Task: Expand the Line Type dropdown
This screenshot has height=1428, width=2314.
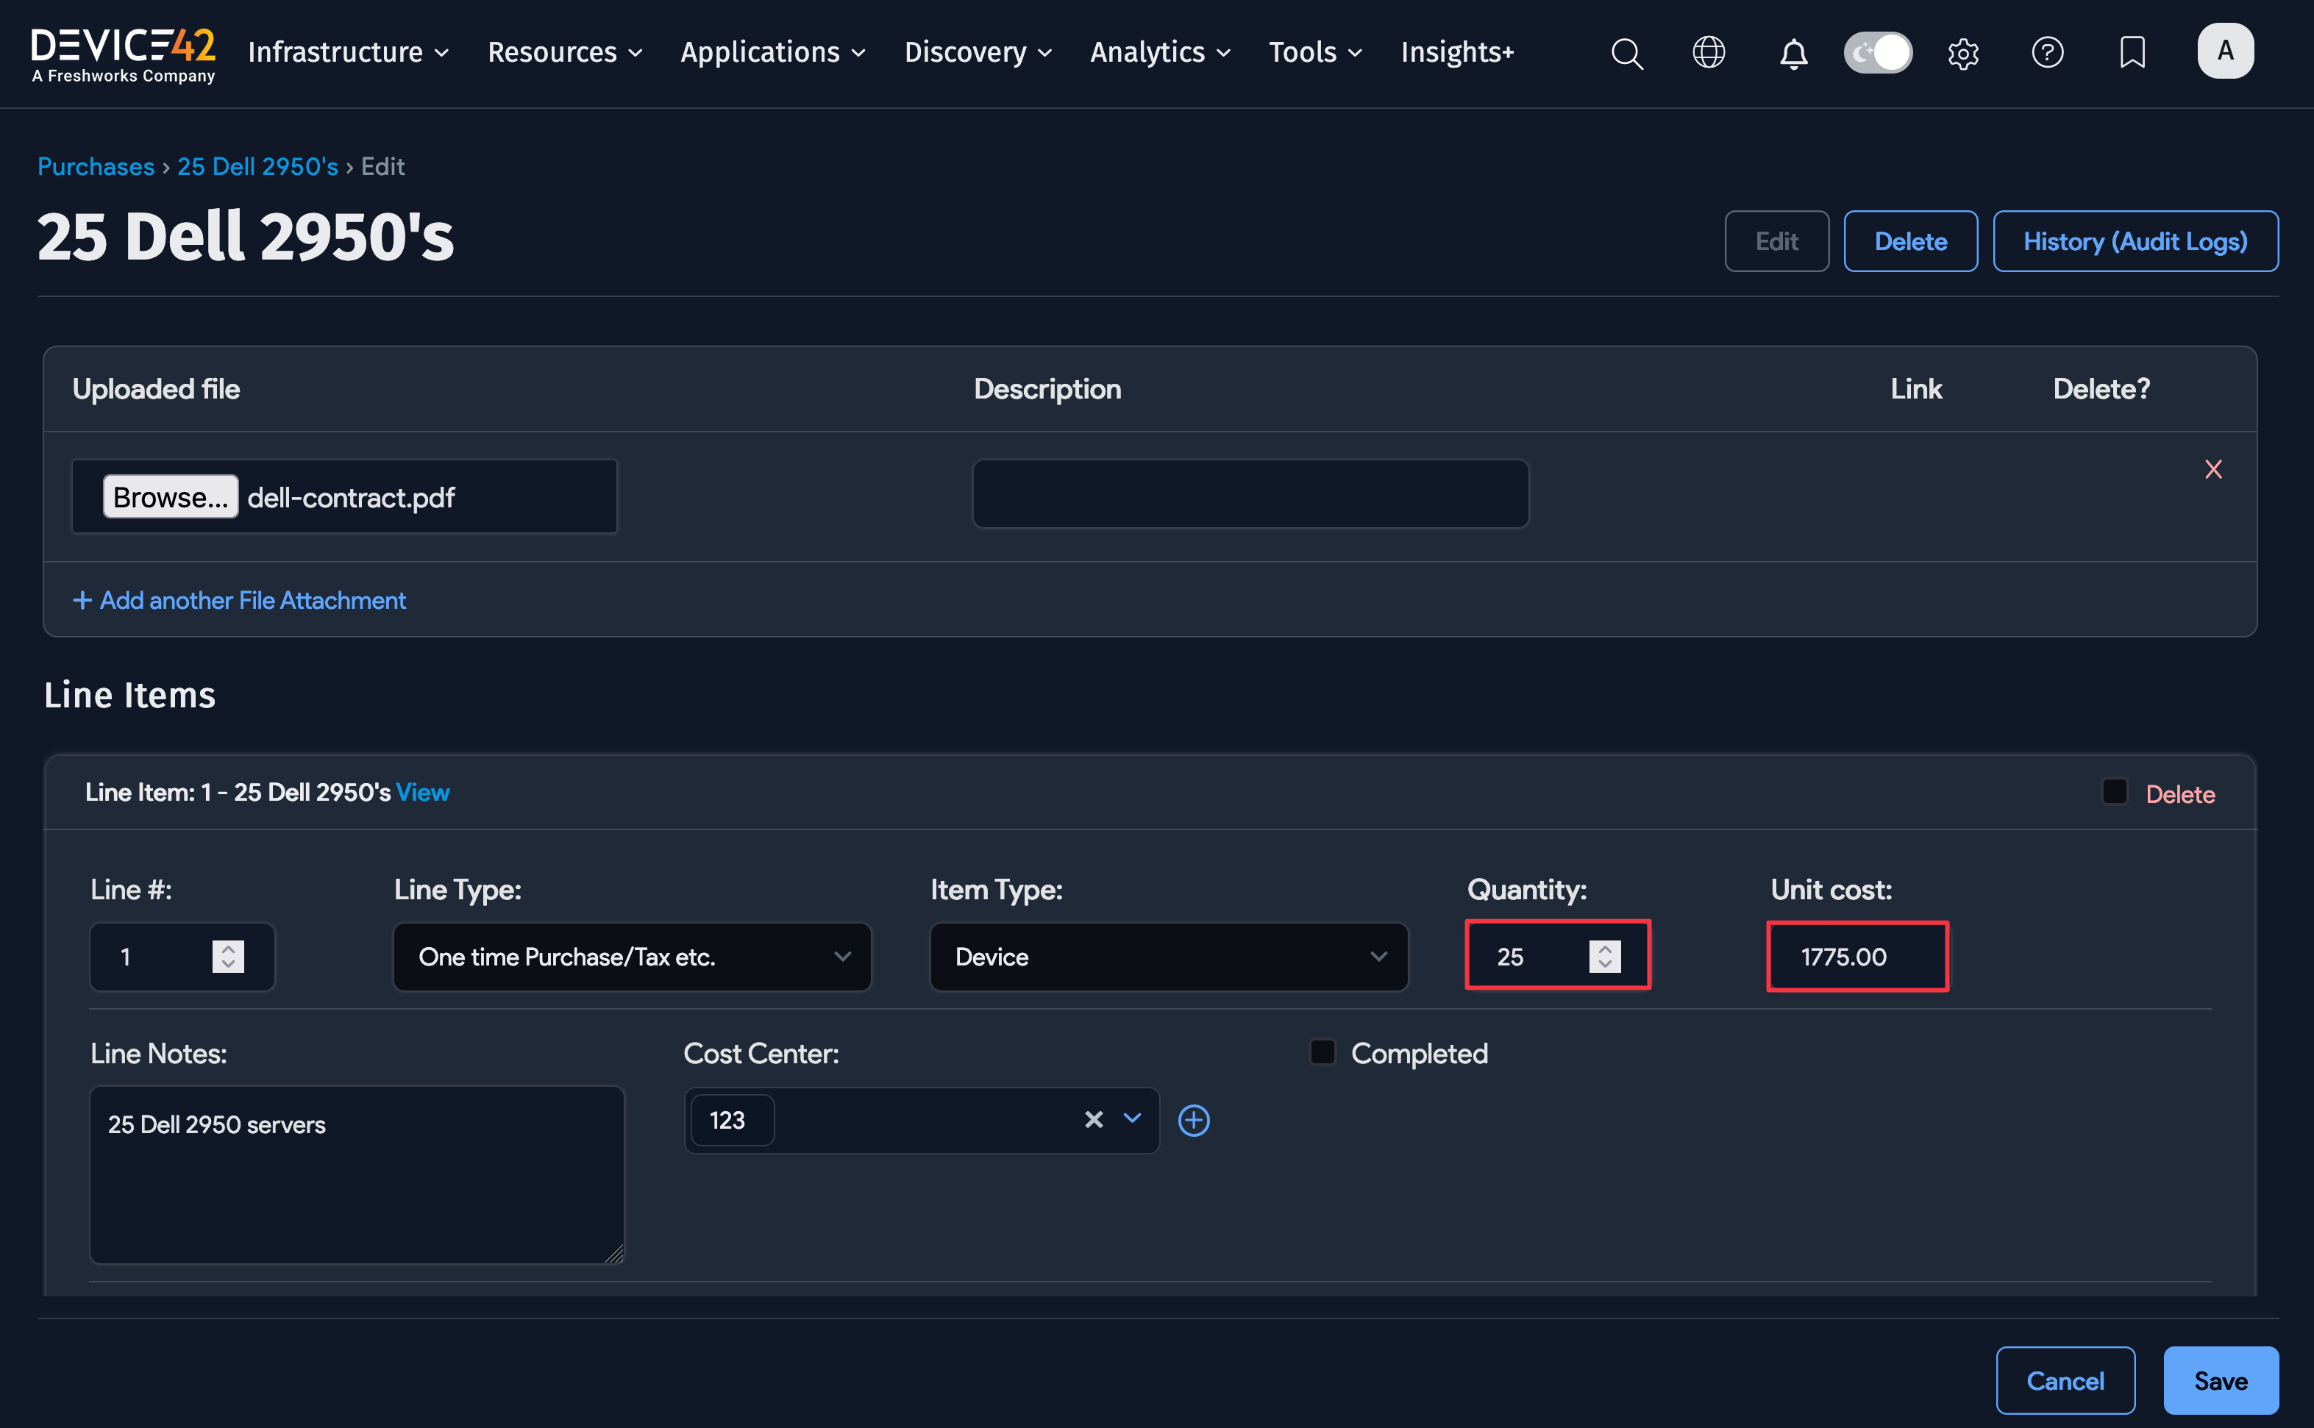Action: click(632, 957)
